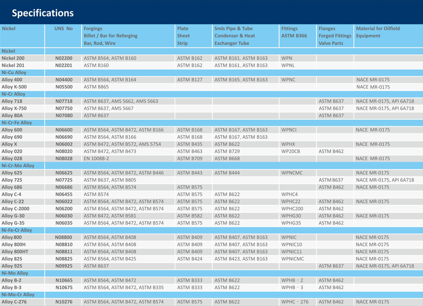The image size is (423, 306).
Task: Click the Ni-Cu Alloy section heading
Action: (x=14, y=73)
